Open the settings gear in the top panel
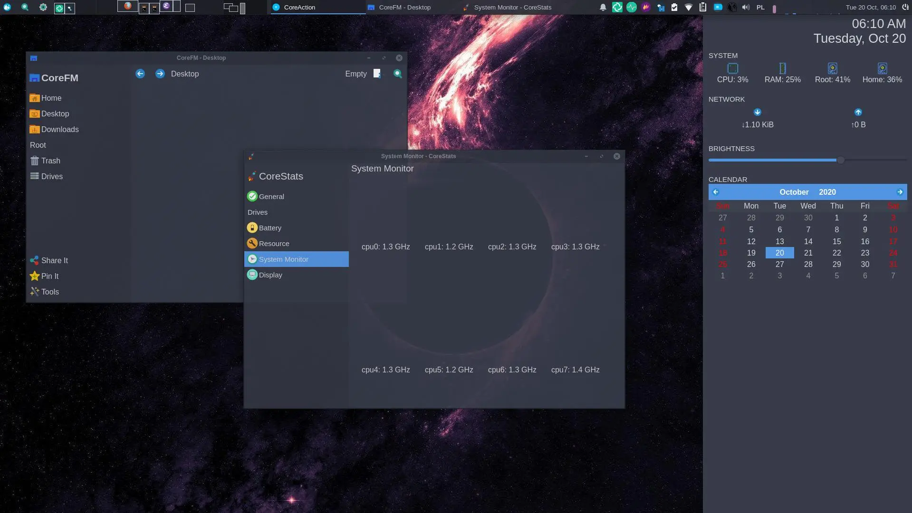912x513 pixels. coord(42,7)
